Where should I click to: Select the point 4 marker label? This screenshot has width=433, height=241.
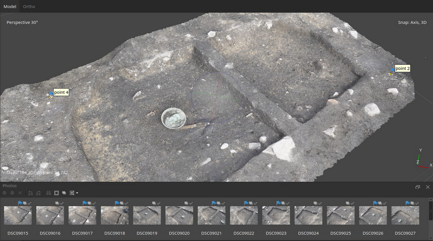point(61,92)
